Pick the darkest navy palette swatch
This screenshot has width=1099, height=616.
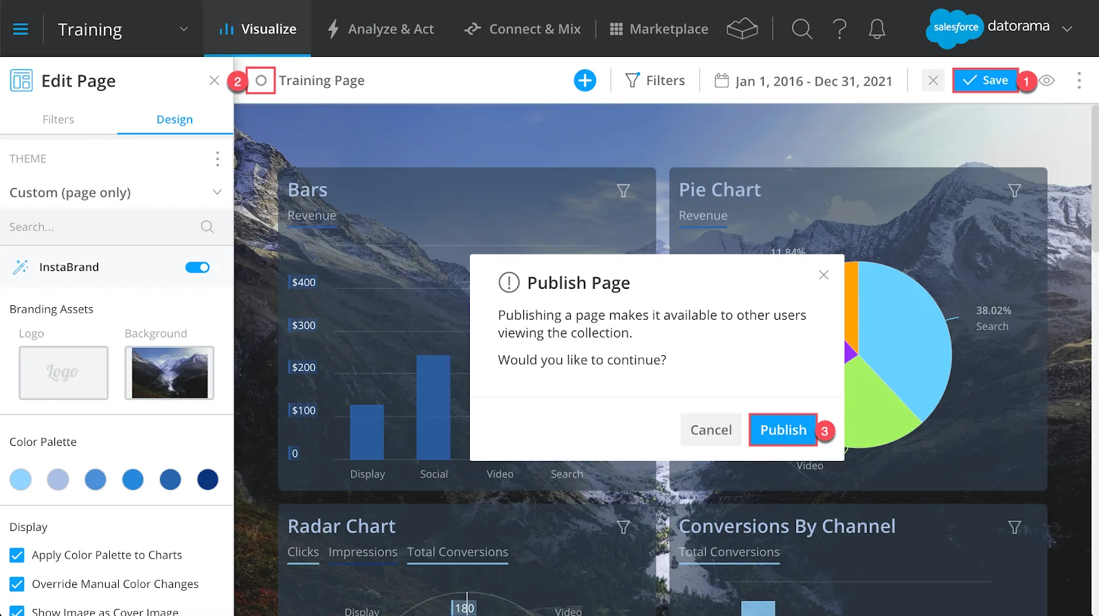(208, 479)
